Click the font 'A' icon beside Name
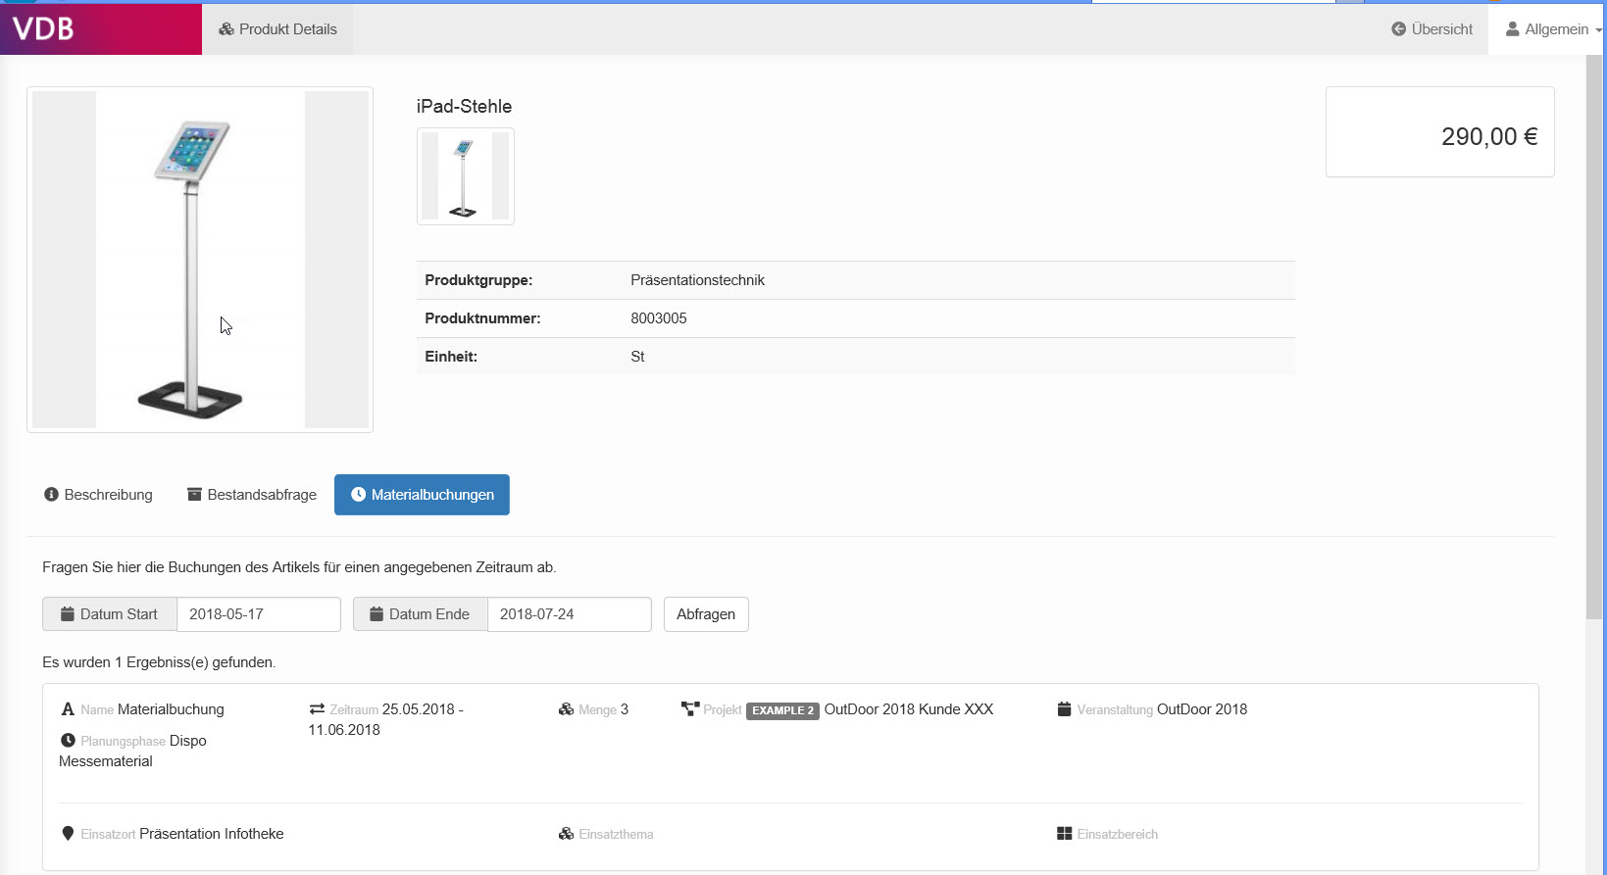The height and width of the screenshot is (875, 1607). coord(68,709)
